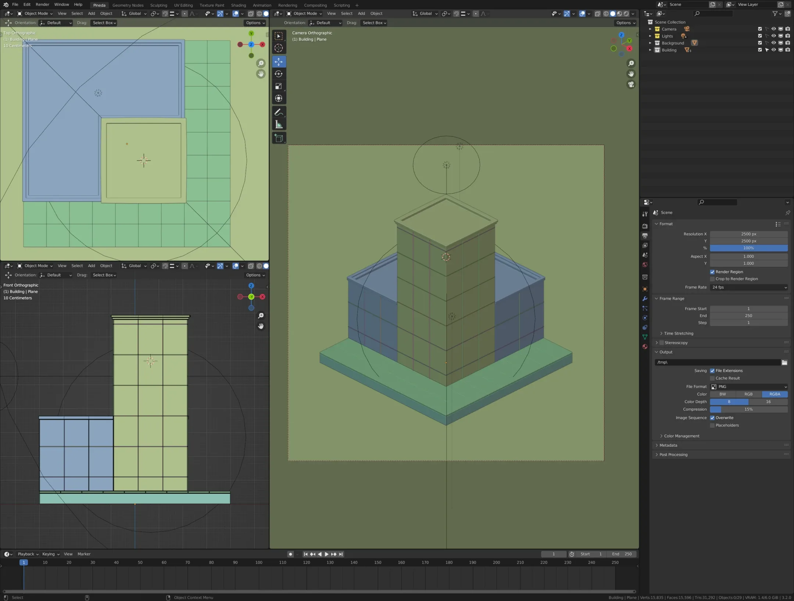Click the /tmp output path field
This screenshot has width=794, height=601.
pyautogui.click(x=717, y=362)
